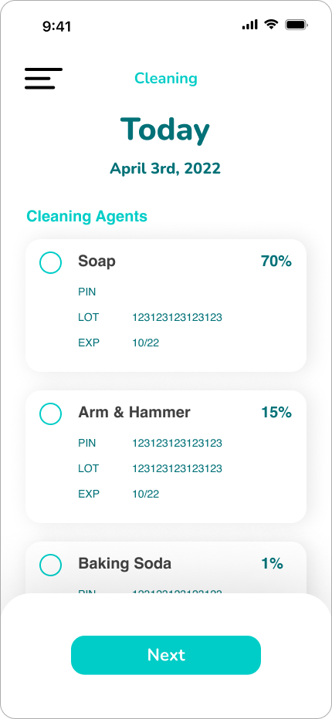
Task: Tap the Soap 70% value
Action: (x=276, y=262)
